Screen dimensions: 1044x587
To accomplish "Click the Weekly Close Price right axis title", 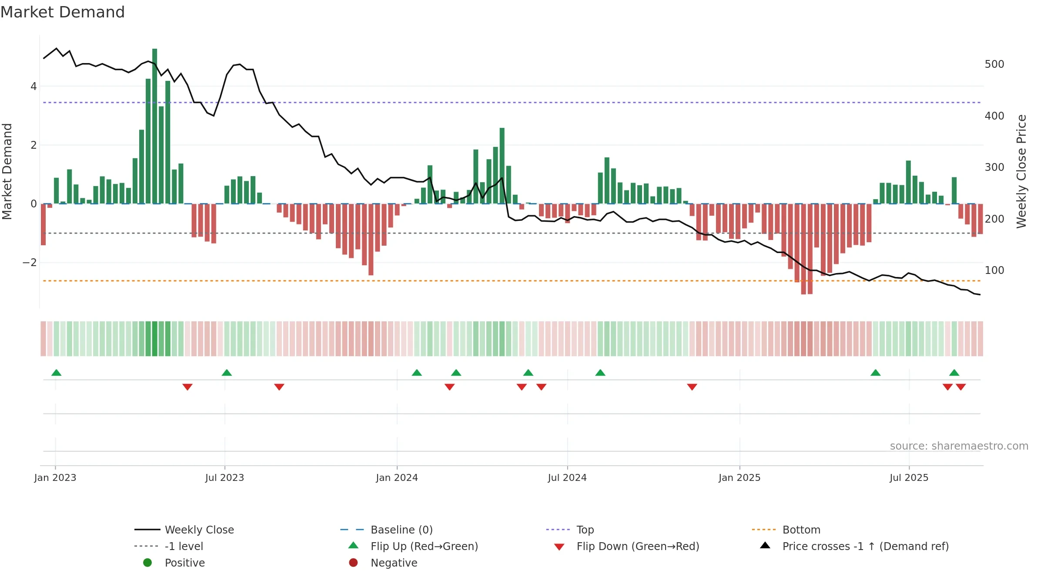I will (x=1021, y=171).
